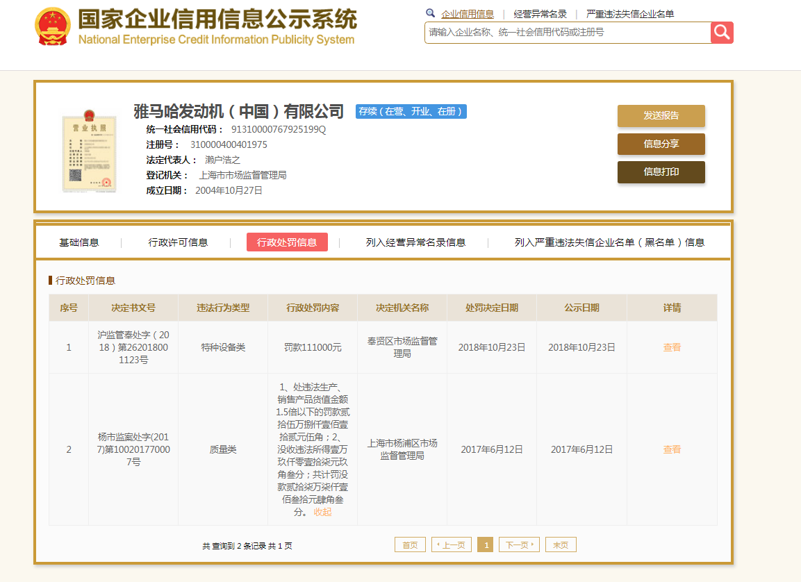The width and height of the screenshot is (801, 582).
Task: Click the publication date 2017年6月12日 in row 2
Action: [x=581, y=450]
